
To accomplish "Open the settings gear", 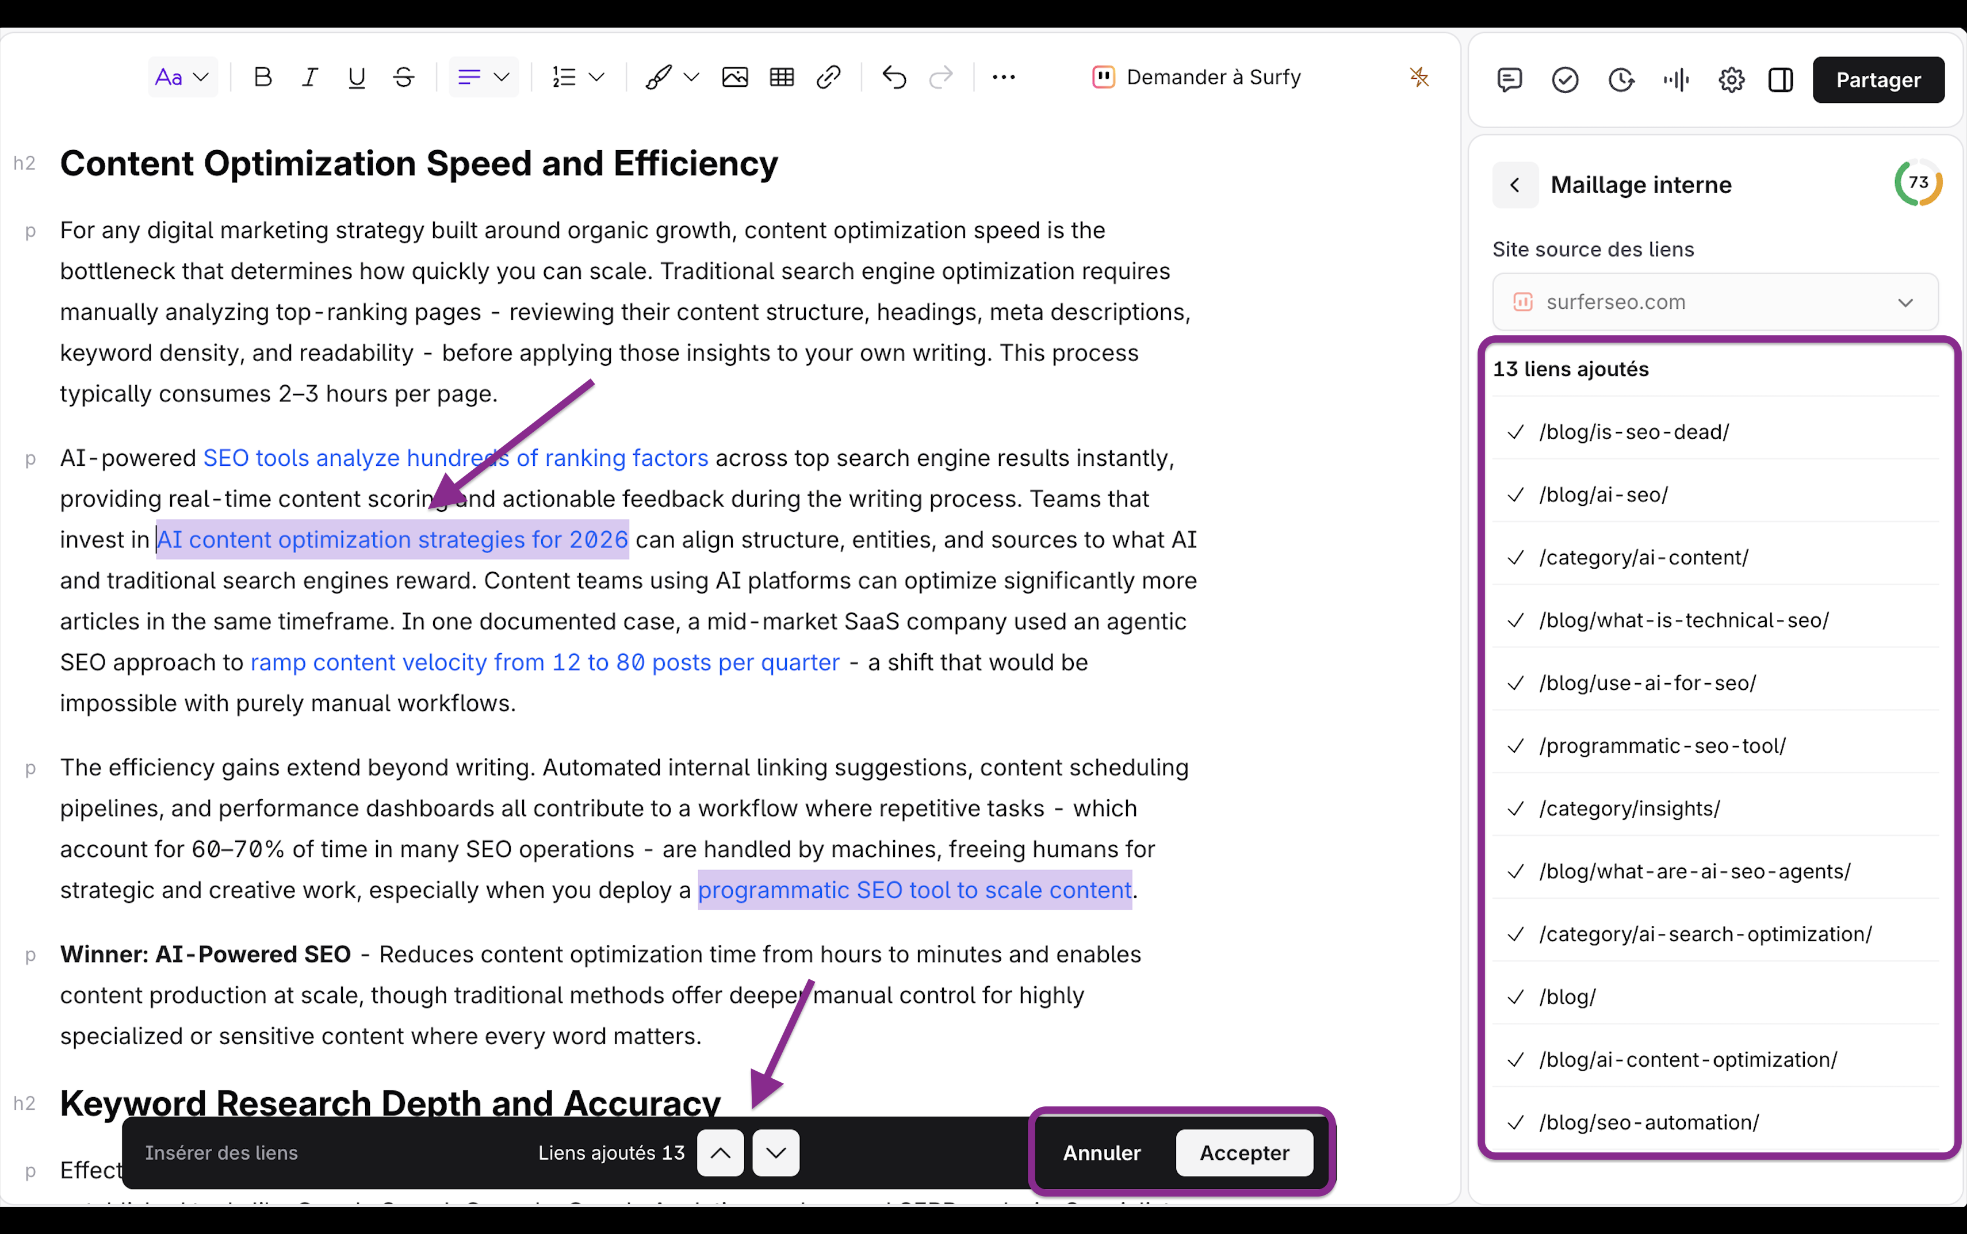I will 1731,80.
